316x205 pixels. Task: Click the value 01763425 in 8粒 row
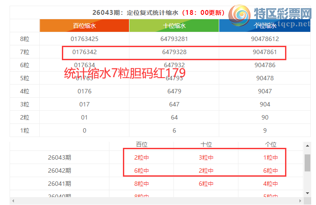pos(85,39)
